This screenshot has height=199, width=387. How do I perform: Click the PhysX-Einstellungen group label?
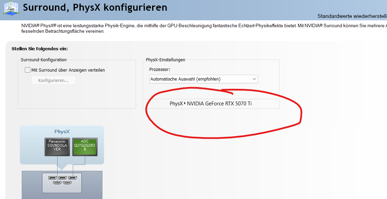click(x=165, y=60)
